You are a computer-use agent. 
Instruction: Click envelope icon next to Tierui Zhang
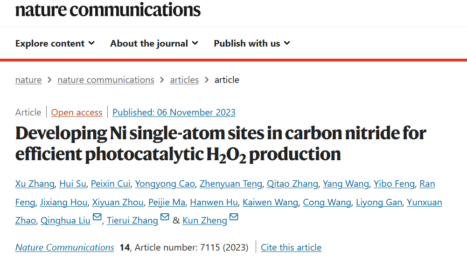(165, 217)
